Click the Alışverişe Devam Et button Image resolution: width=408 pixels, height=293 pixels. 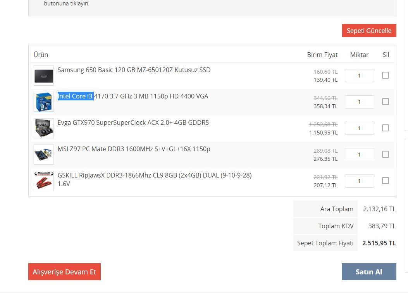(x=65, y=272)
